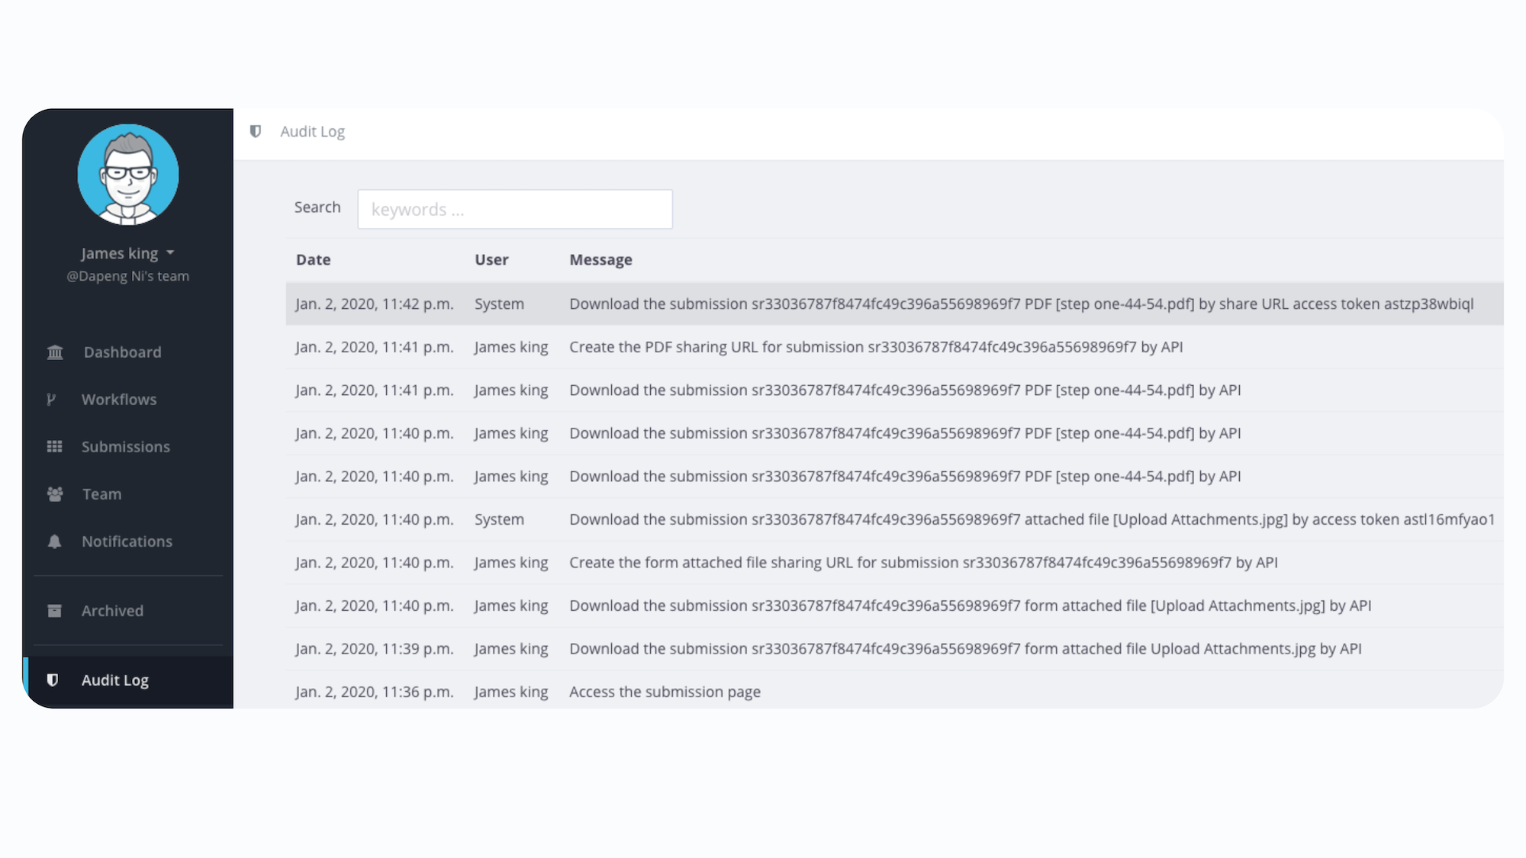Go to the Team page
The image size is (1526, 858).
coord(101,494)
